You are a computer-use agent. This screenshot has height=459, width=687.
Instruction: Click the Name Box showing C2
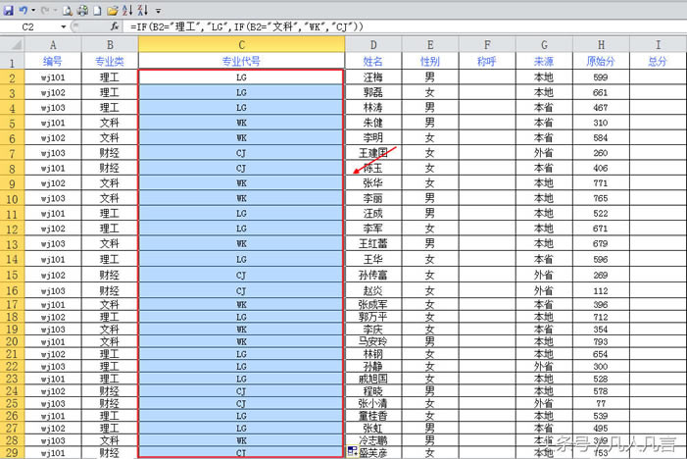pos(29,26)
